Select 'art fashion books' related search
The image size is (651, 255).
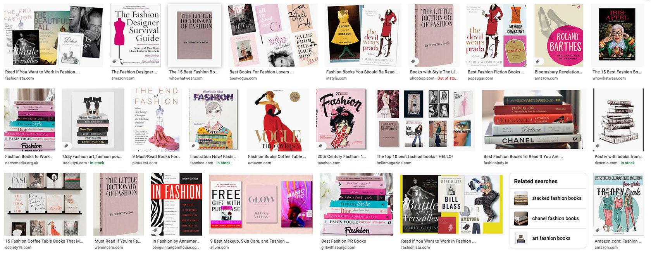coord(548,238)
